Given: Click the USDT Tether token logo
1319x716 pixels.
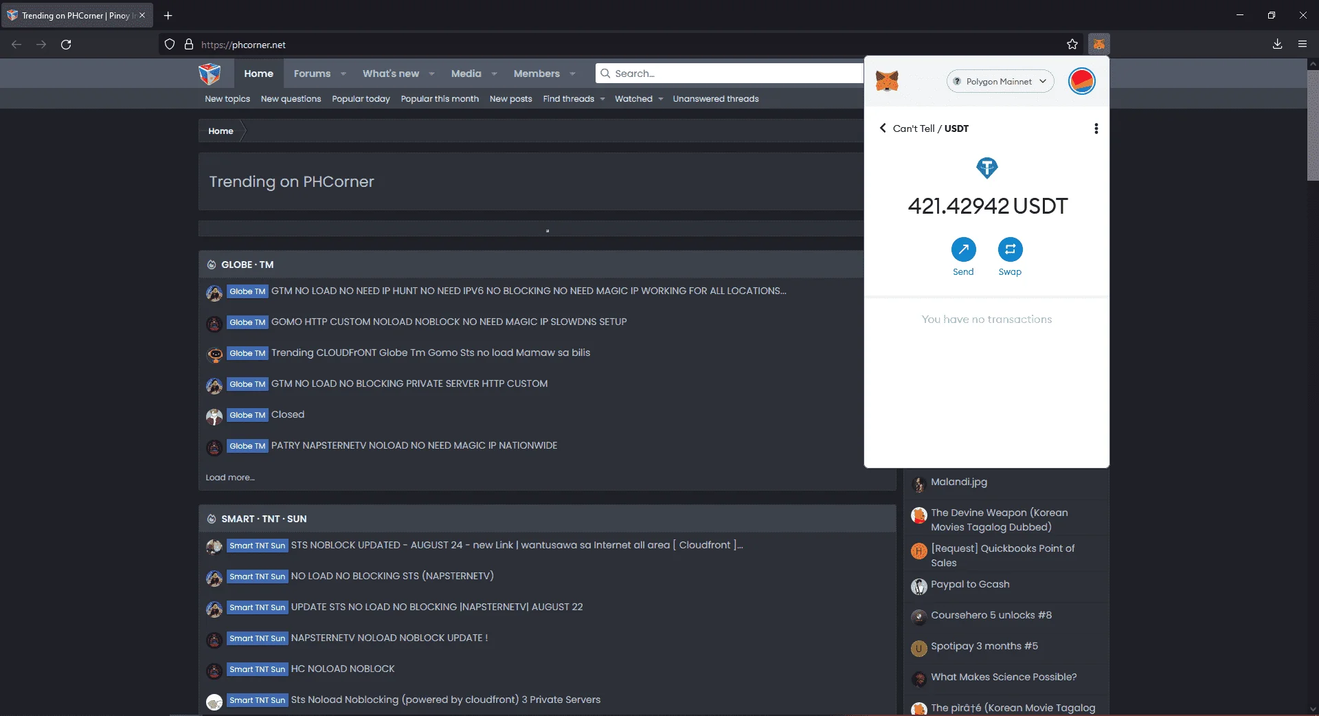Looking at the screenshot, I should tap(987, 168).
